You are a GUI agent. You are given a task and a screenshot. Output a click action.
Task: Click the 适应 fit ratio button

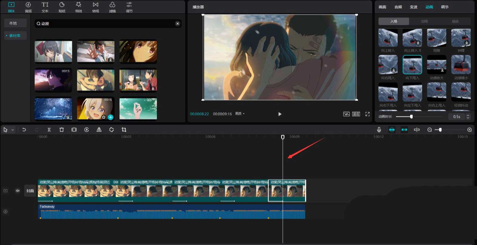tap(356, 114)
